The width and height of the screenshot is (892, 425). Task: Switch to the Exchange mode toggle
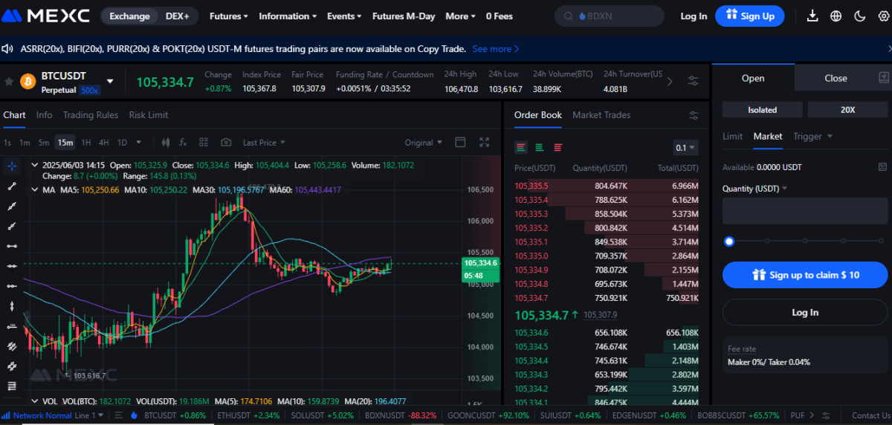pyautogui.click(x=129, y=16)
